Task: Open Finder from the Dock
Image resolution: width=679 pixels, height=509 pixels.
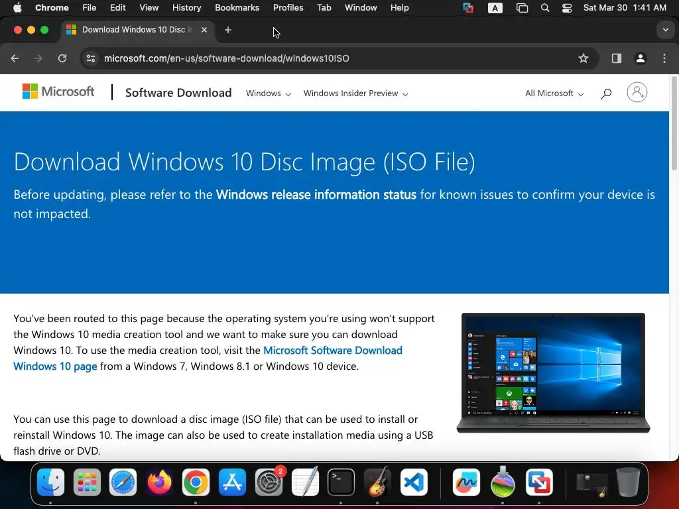Action: coord(50,482)
